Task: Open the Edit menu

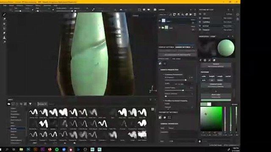Action: click(x=11, y=5)
